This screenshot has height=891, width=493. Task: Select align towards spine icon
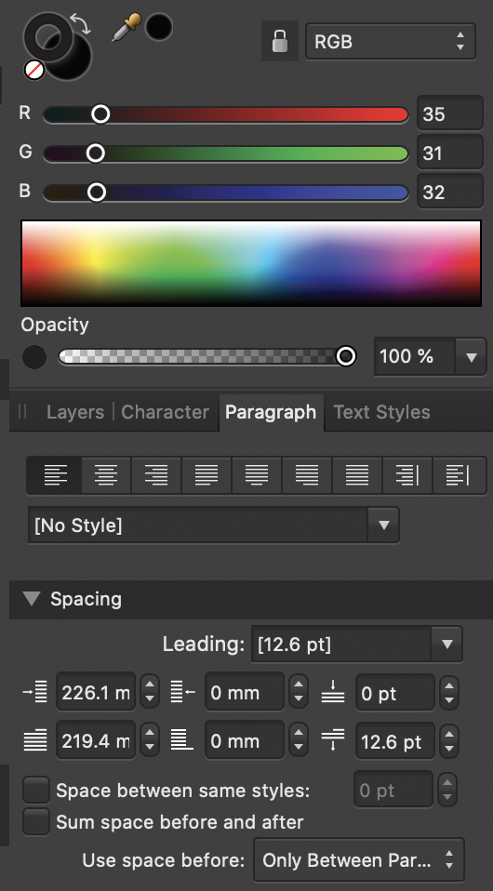[407, 475]
